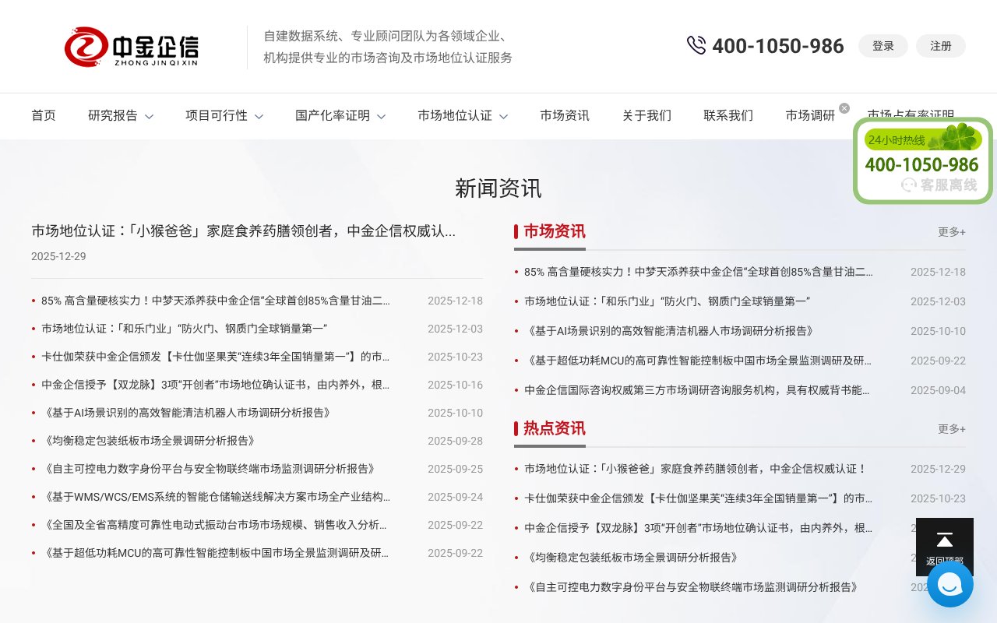Screen dimensions: 997x623
Task: Select the 首页 menu item
Action: click(x=44, y=115)
